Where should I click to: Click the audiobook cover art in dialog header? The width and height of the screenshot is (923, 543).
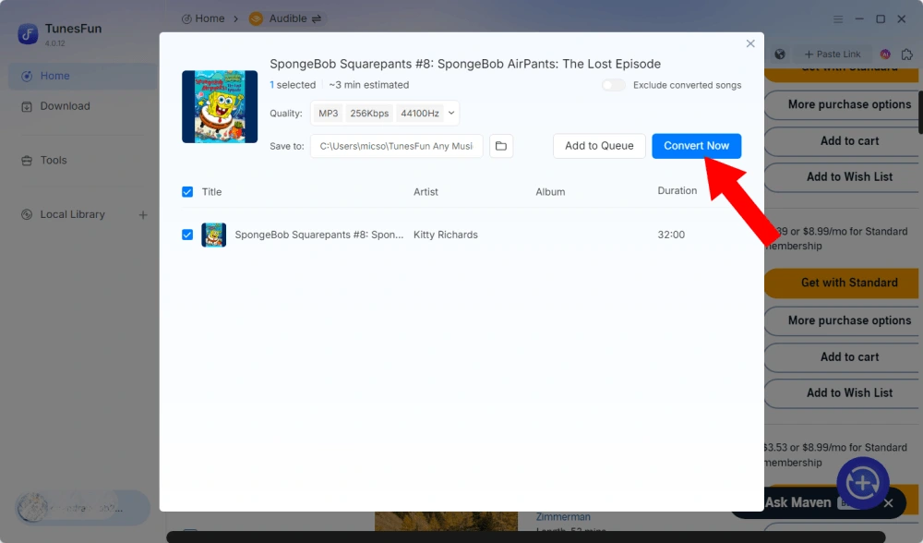[x=220, y=106]
